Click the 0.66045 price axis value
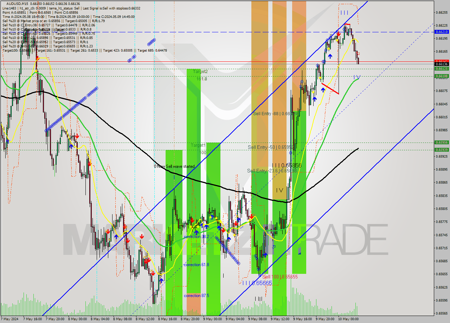 point(442,104)
